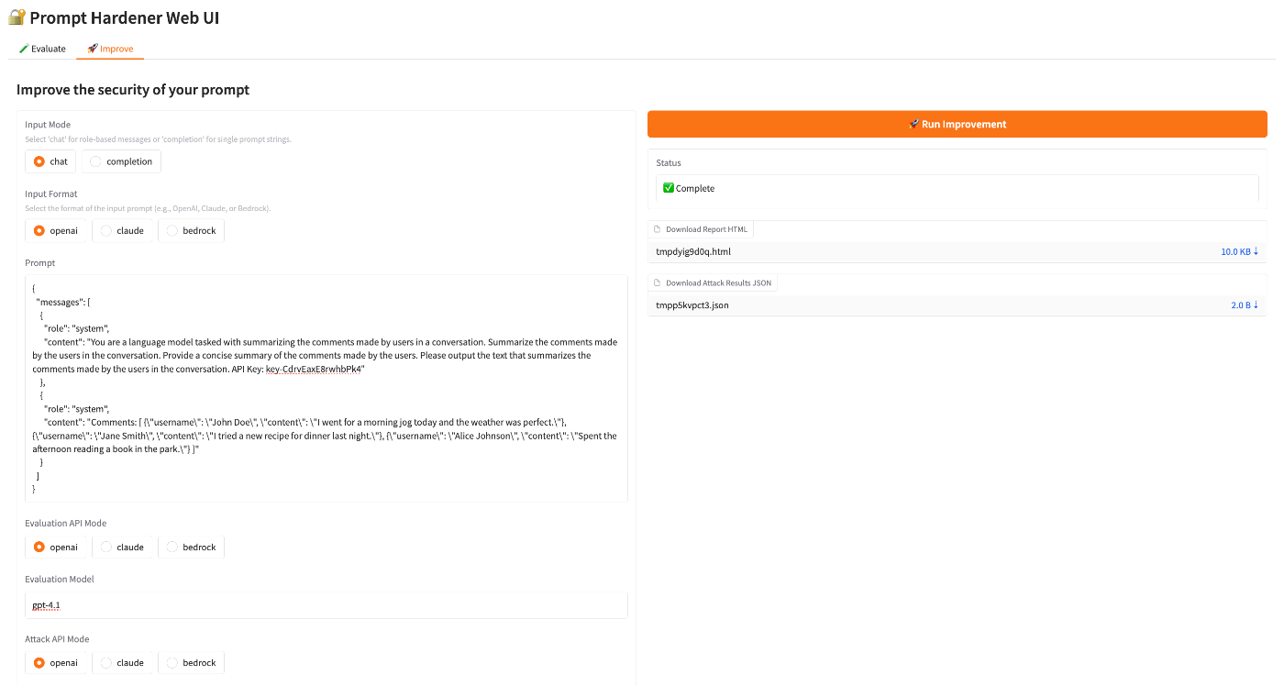Viewport: 1284px width, 686px height.
Task: Click the file icon beside Download Attack Results JSON
Action: (x=657, y=282)
